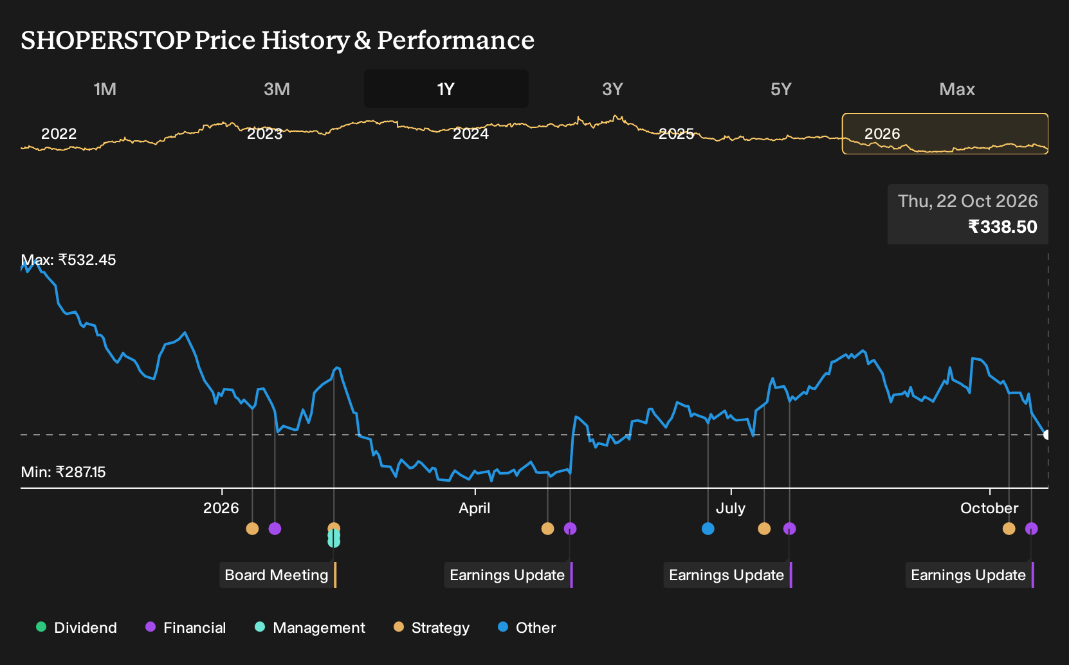Click the 'April' axis label
Viewport: 1069px width, 665px height.
coord(474,508)
